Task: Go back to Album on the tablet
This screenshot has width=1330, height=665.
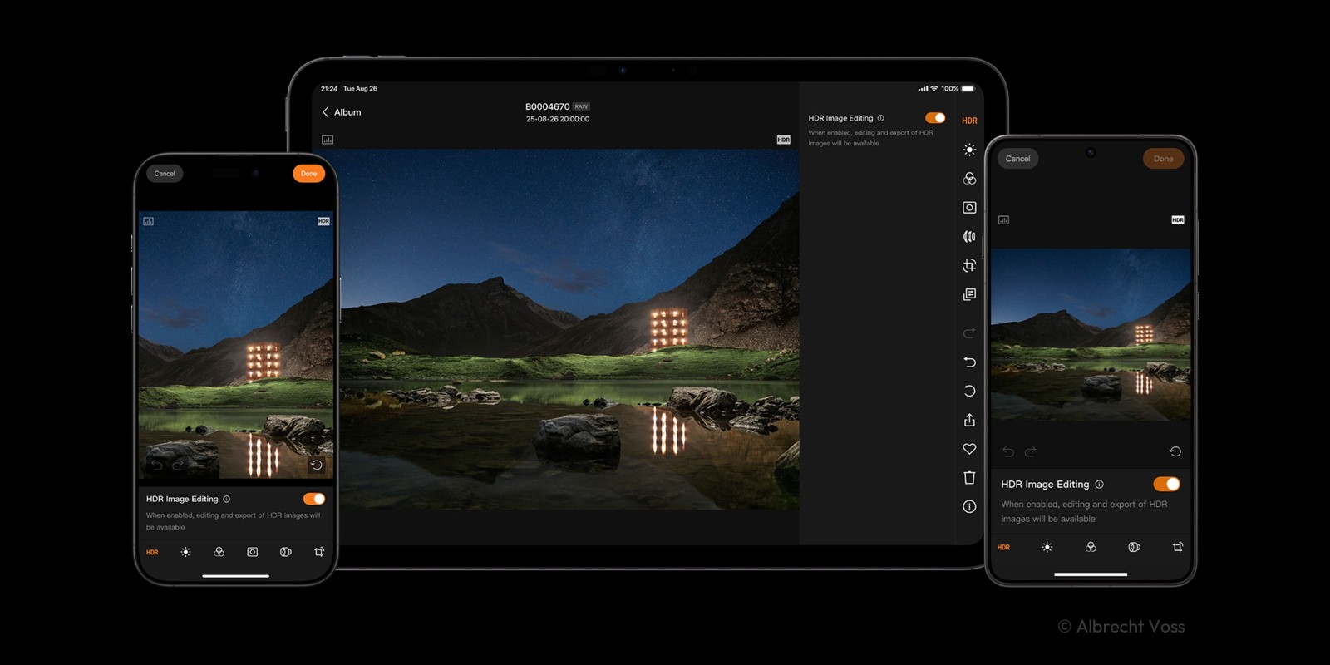Action: [342, 112]
